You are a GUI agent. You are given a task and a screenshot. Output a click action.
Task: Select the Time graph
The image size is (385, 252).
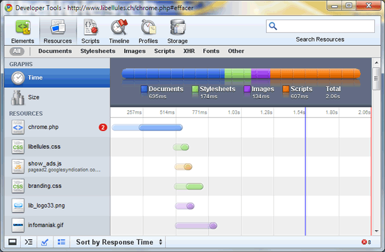(x=57, y=78)
